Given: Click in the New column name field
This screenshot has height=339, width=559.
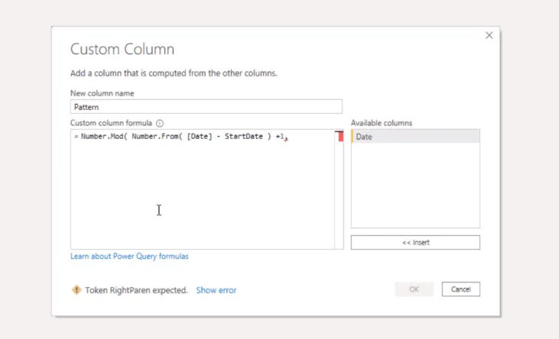Looking at the screenshot, I should coord(206,107).
